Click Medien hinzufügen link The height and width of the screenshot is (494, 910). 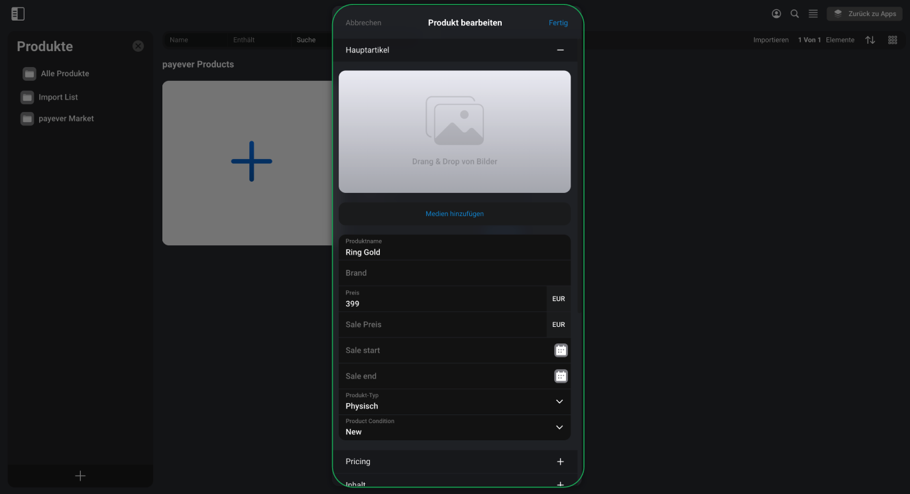tap(455, 214)
